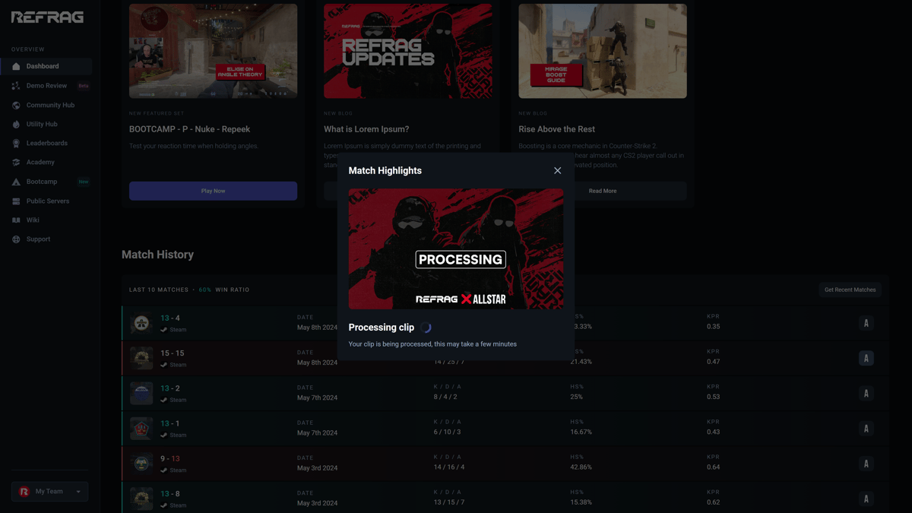912x513 pixels.
Task: Close the Match Highlights dialog
Action: [557, 170]
